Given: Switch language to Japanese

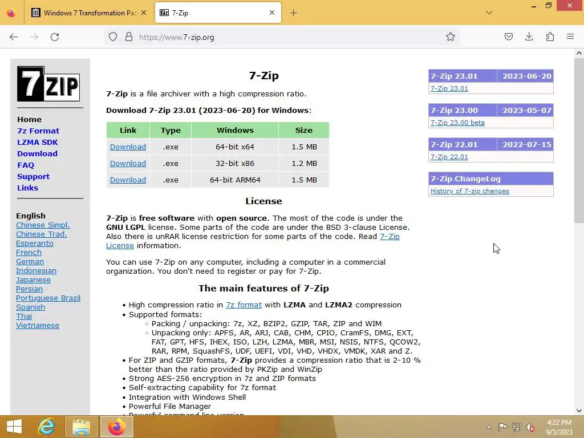Looking at the screenshot, I should pos(33,279).
